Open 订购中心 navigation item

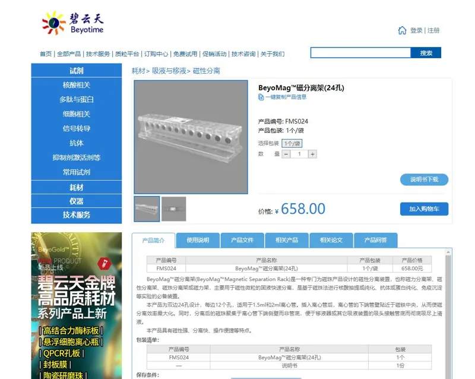(156, 54)
